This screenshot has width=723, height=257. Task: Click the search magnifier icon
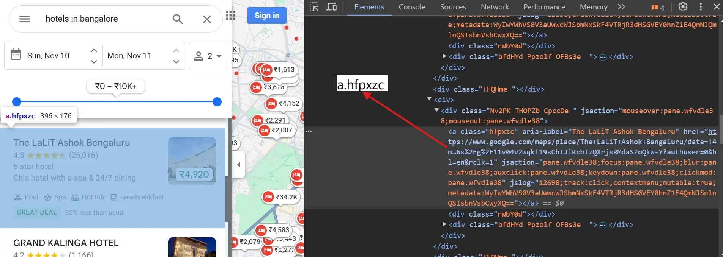tap(178, 19)
